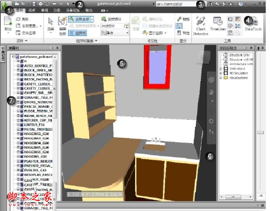Expand the A393_SERVICE_P tree node
This screenshot has width=270, height=211.
pos(18,66)
